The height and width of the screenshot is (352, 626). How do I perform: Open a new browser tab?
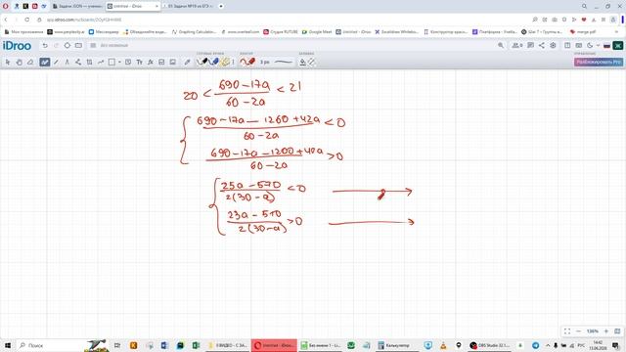pos(221,7)
